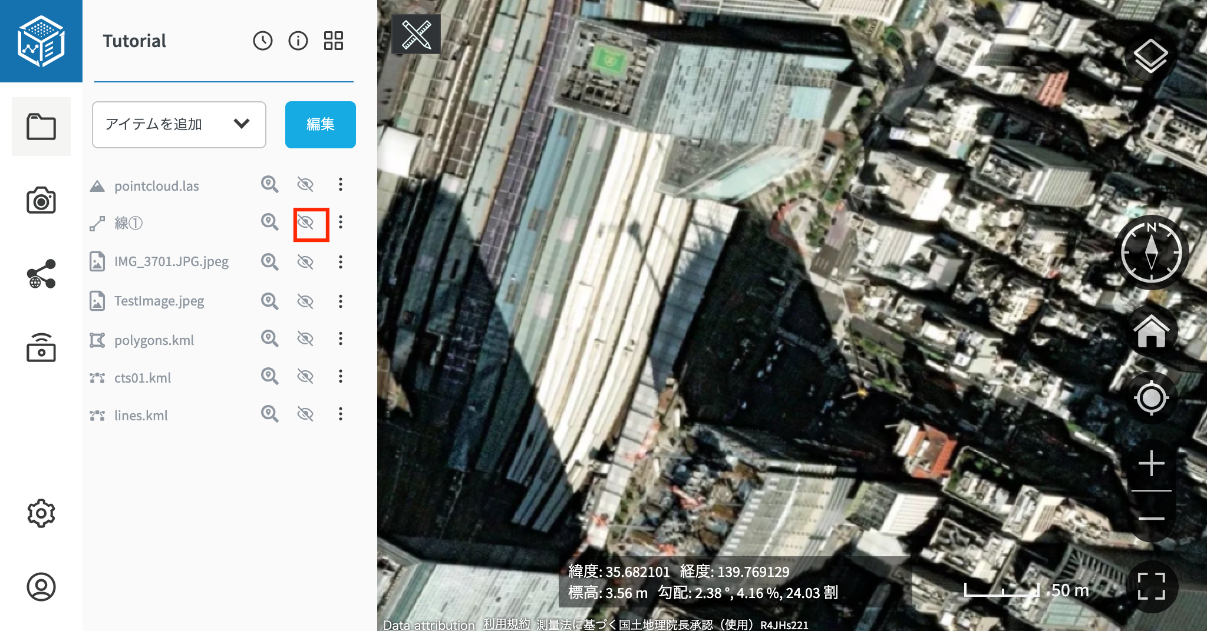Return to the home view
Screen dimensions: 1207x631
(1151, 331)
